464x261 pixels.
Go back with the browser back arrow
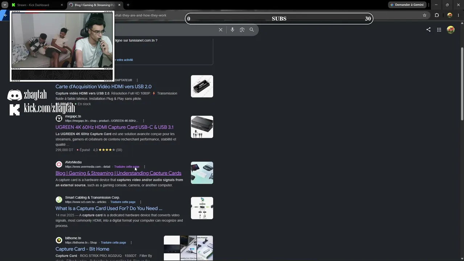click(x=5, y=15)
